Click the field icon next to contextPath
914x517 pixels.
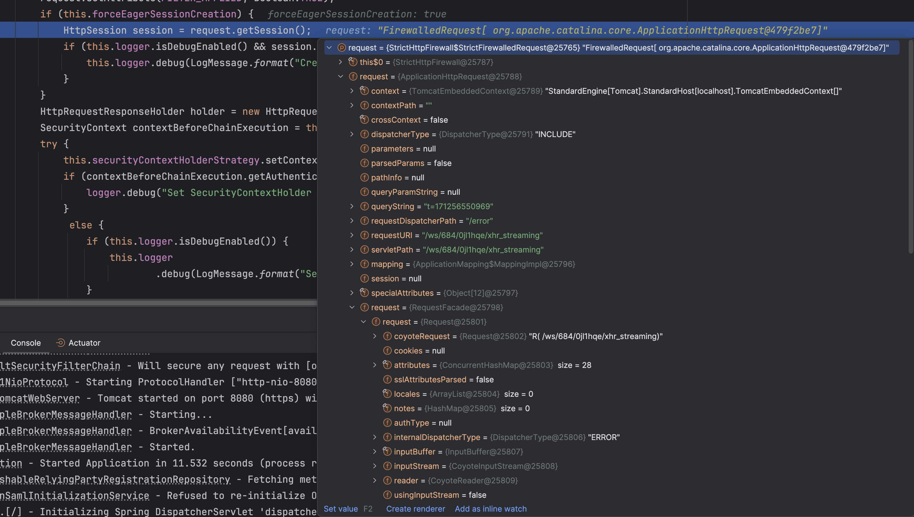coord(365,105)
